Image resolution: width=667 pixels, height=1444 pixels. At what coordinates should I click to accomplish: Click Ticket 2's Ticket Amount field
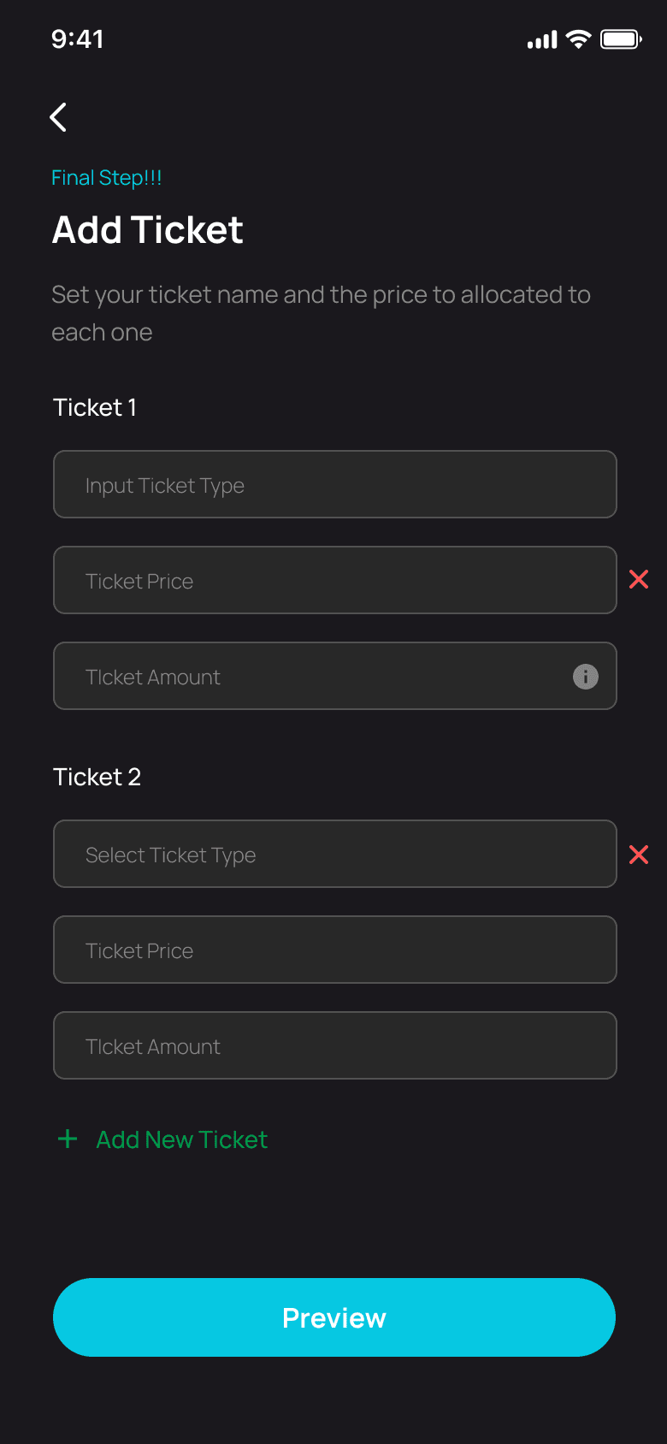tap(334, 1045)
